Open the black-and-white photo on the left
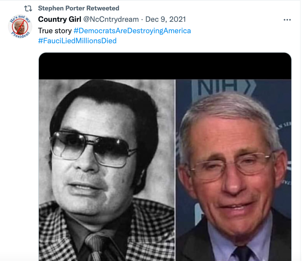Screen dimensions: 302x261 (x=107, y=170)
